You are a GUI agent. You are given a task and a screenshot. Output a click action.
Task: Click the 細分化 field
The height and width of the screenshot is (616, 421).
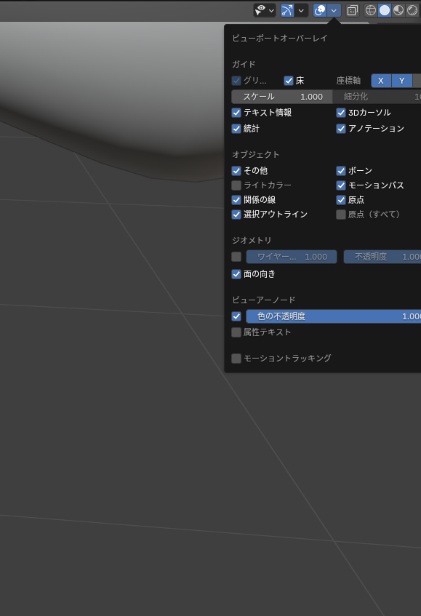click(377, 97)
